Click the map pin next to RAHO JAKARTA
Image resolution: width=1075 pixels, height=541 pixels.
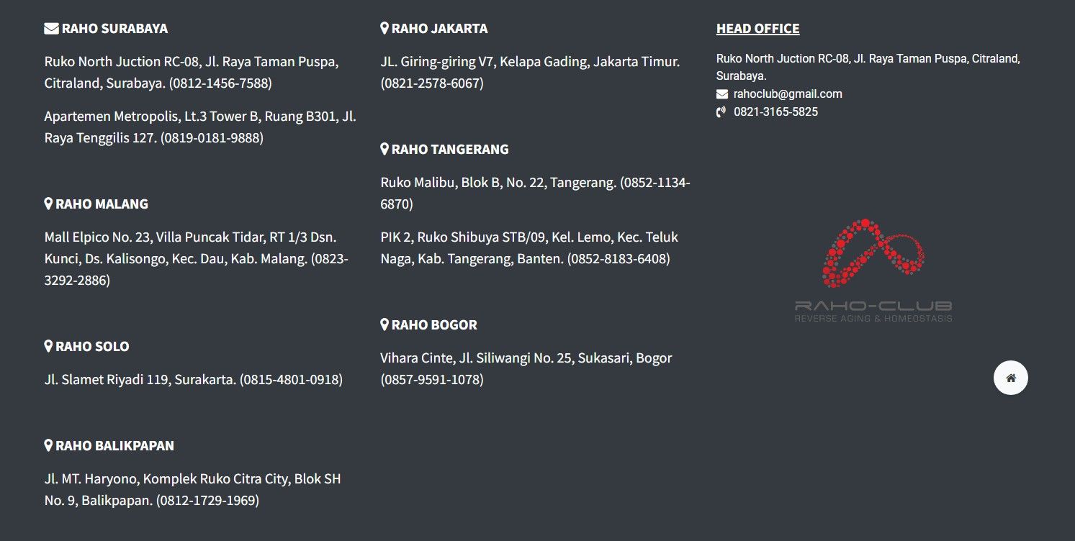384,29
